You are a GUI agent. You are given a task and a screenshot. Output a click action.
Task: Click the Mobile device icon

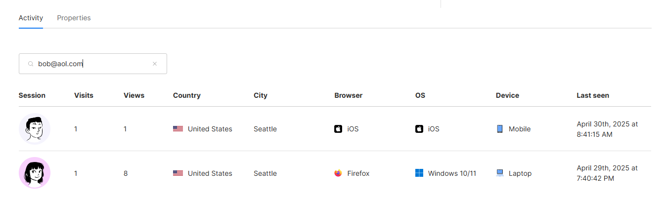500,129
